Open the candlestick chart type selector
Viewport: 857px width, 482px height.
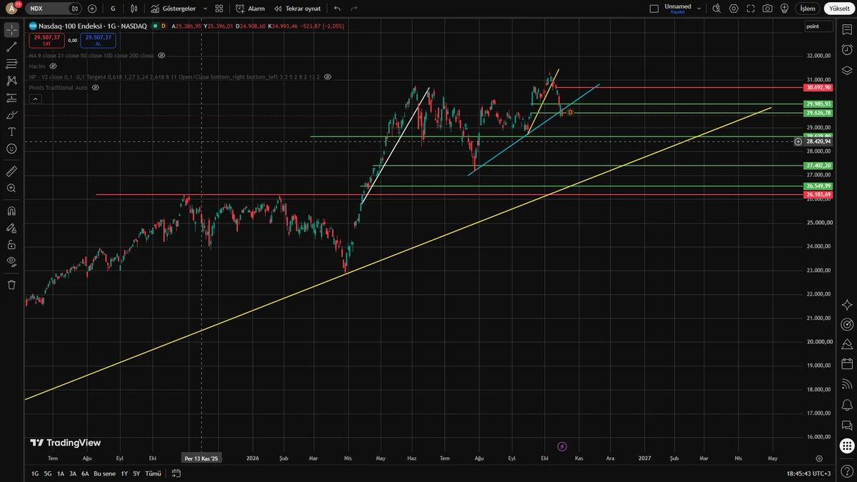[x=134, y=9]
